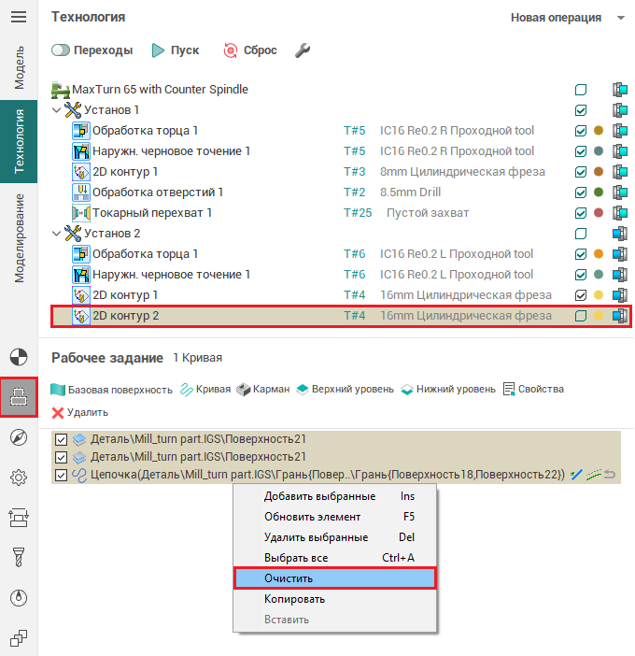Screen dimensions: 635x656
Task: Select the Наружн. черновое точение 1 under Установ 1
Action: (171, 151)
